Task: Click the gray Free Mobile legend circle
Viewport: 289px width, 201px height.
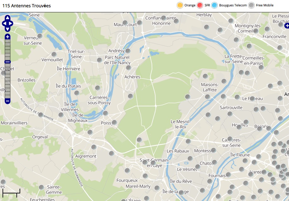Action: coord(251,5)
